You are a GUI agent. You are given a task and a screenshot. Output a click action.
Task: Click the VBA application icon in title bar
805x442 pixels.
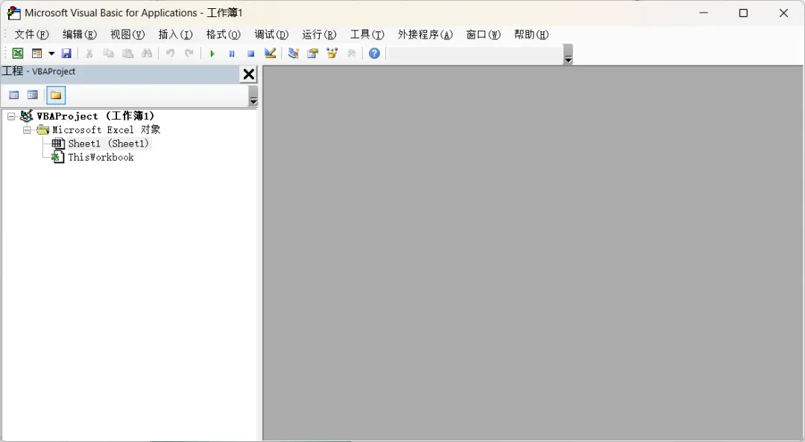[x=14, y=13]
